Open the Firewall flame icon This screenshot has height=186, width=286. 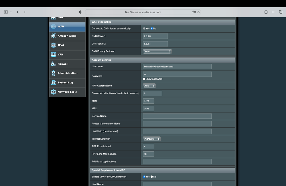click(53, 64)
